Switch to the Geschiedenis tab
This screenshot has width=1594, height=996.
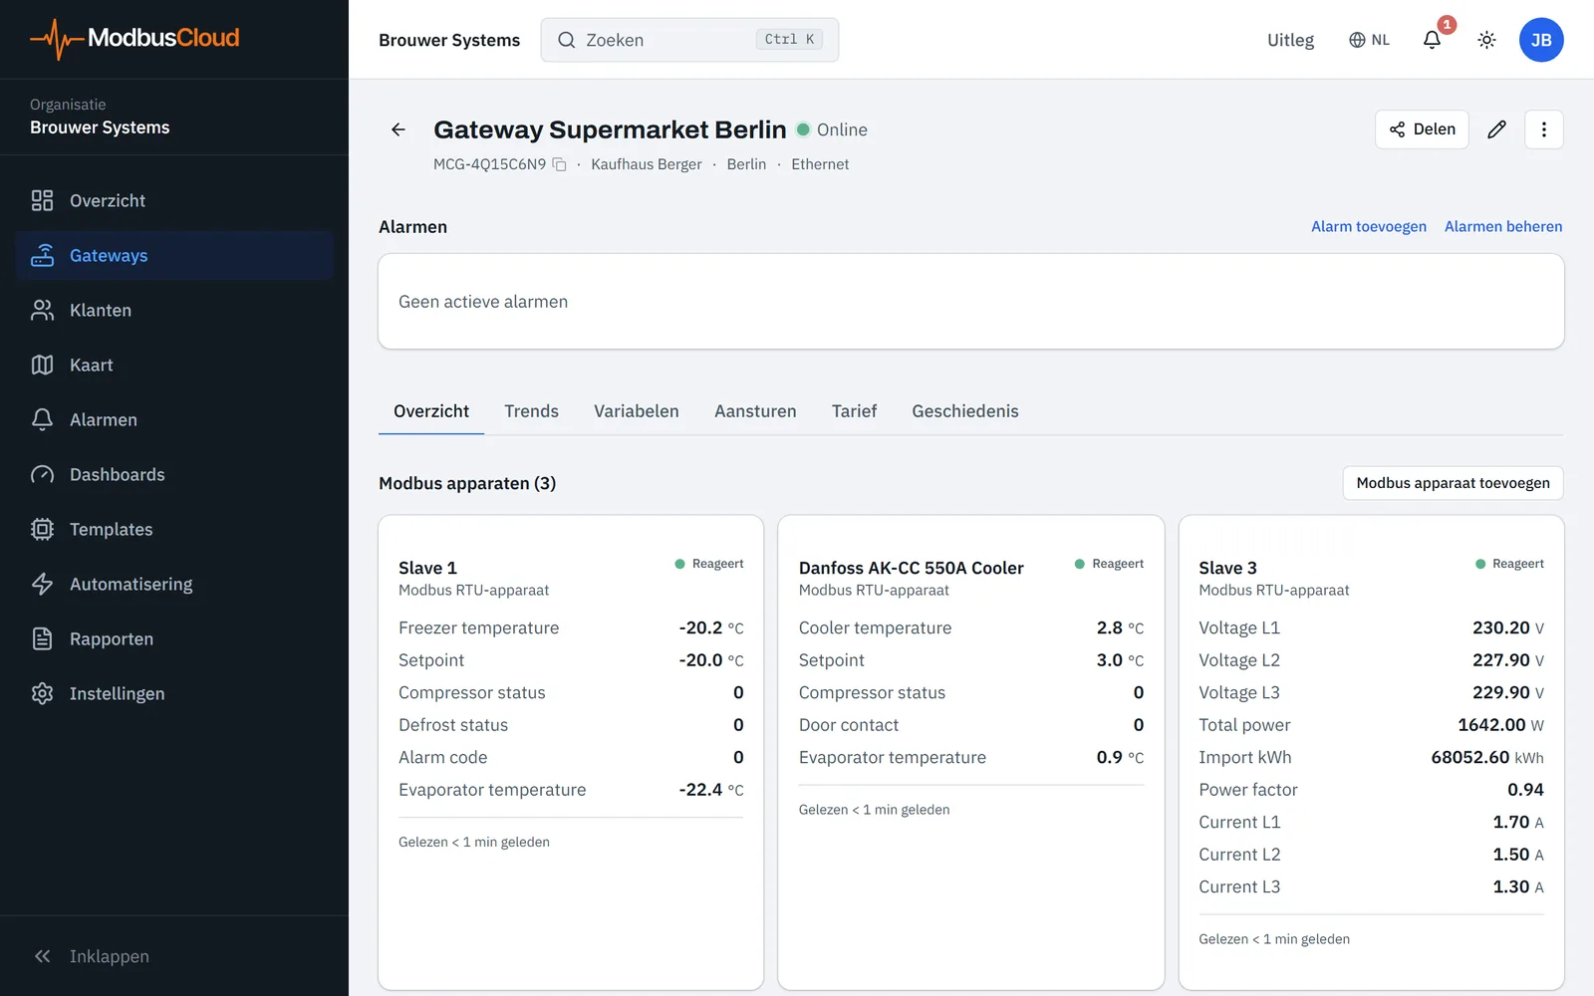(x=965, y=411)
